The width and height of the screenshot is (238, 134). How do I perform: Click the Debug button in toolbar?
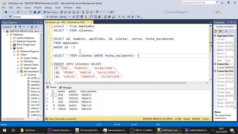point(63,17)
